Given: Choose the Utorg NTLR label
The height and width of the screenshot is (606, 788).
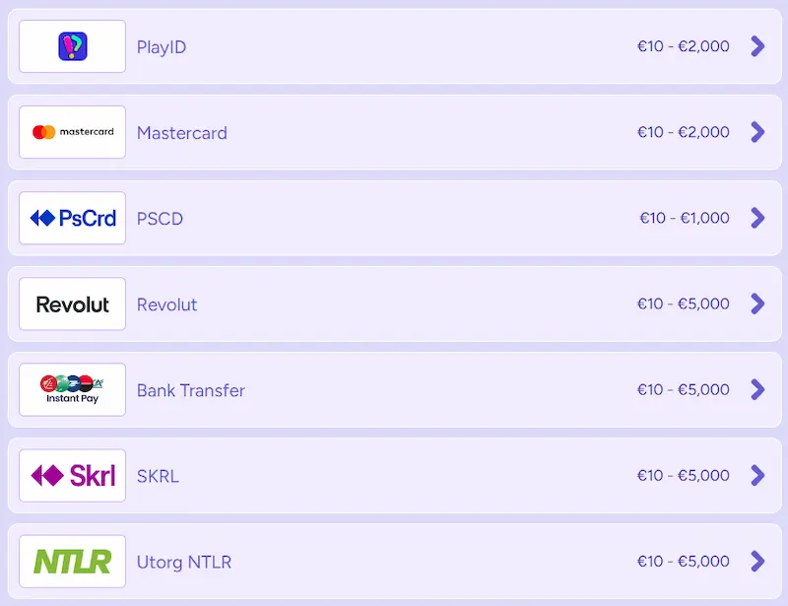Looking at the screenshot, I should pyautogui.click(x=184, y=563).
